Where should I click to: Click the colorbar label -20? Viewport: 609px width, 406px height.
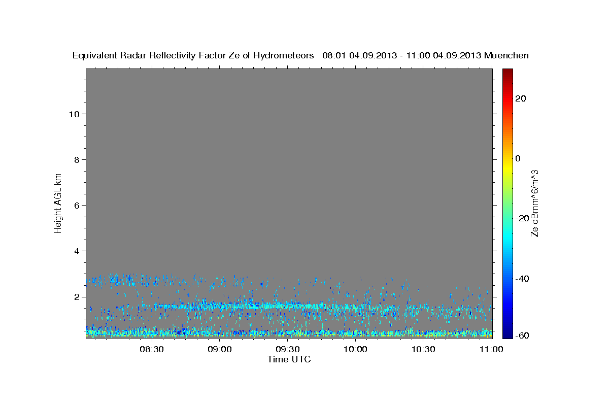[523, 218]
